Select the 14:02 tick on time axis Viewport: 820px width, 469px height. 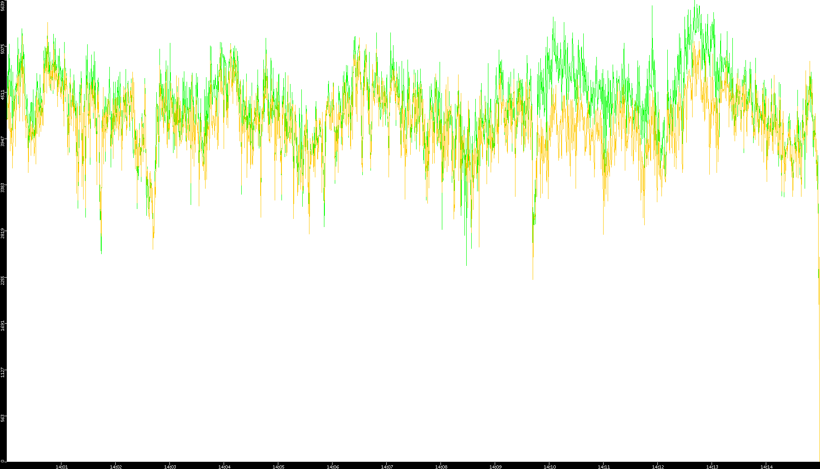(116, 467)
